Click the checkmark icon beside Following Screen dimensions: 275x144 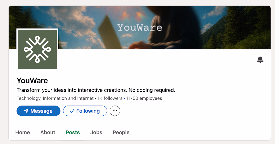pyautogui.click(x=72, y=111)
